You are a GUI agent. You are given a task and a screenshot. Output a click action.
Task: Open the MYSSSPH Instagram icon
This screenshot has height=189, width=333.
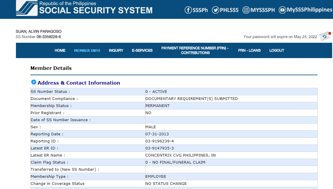click(246, 10)
